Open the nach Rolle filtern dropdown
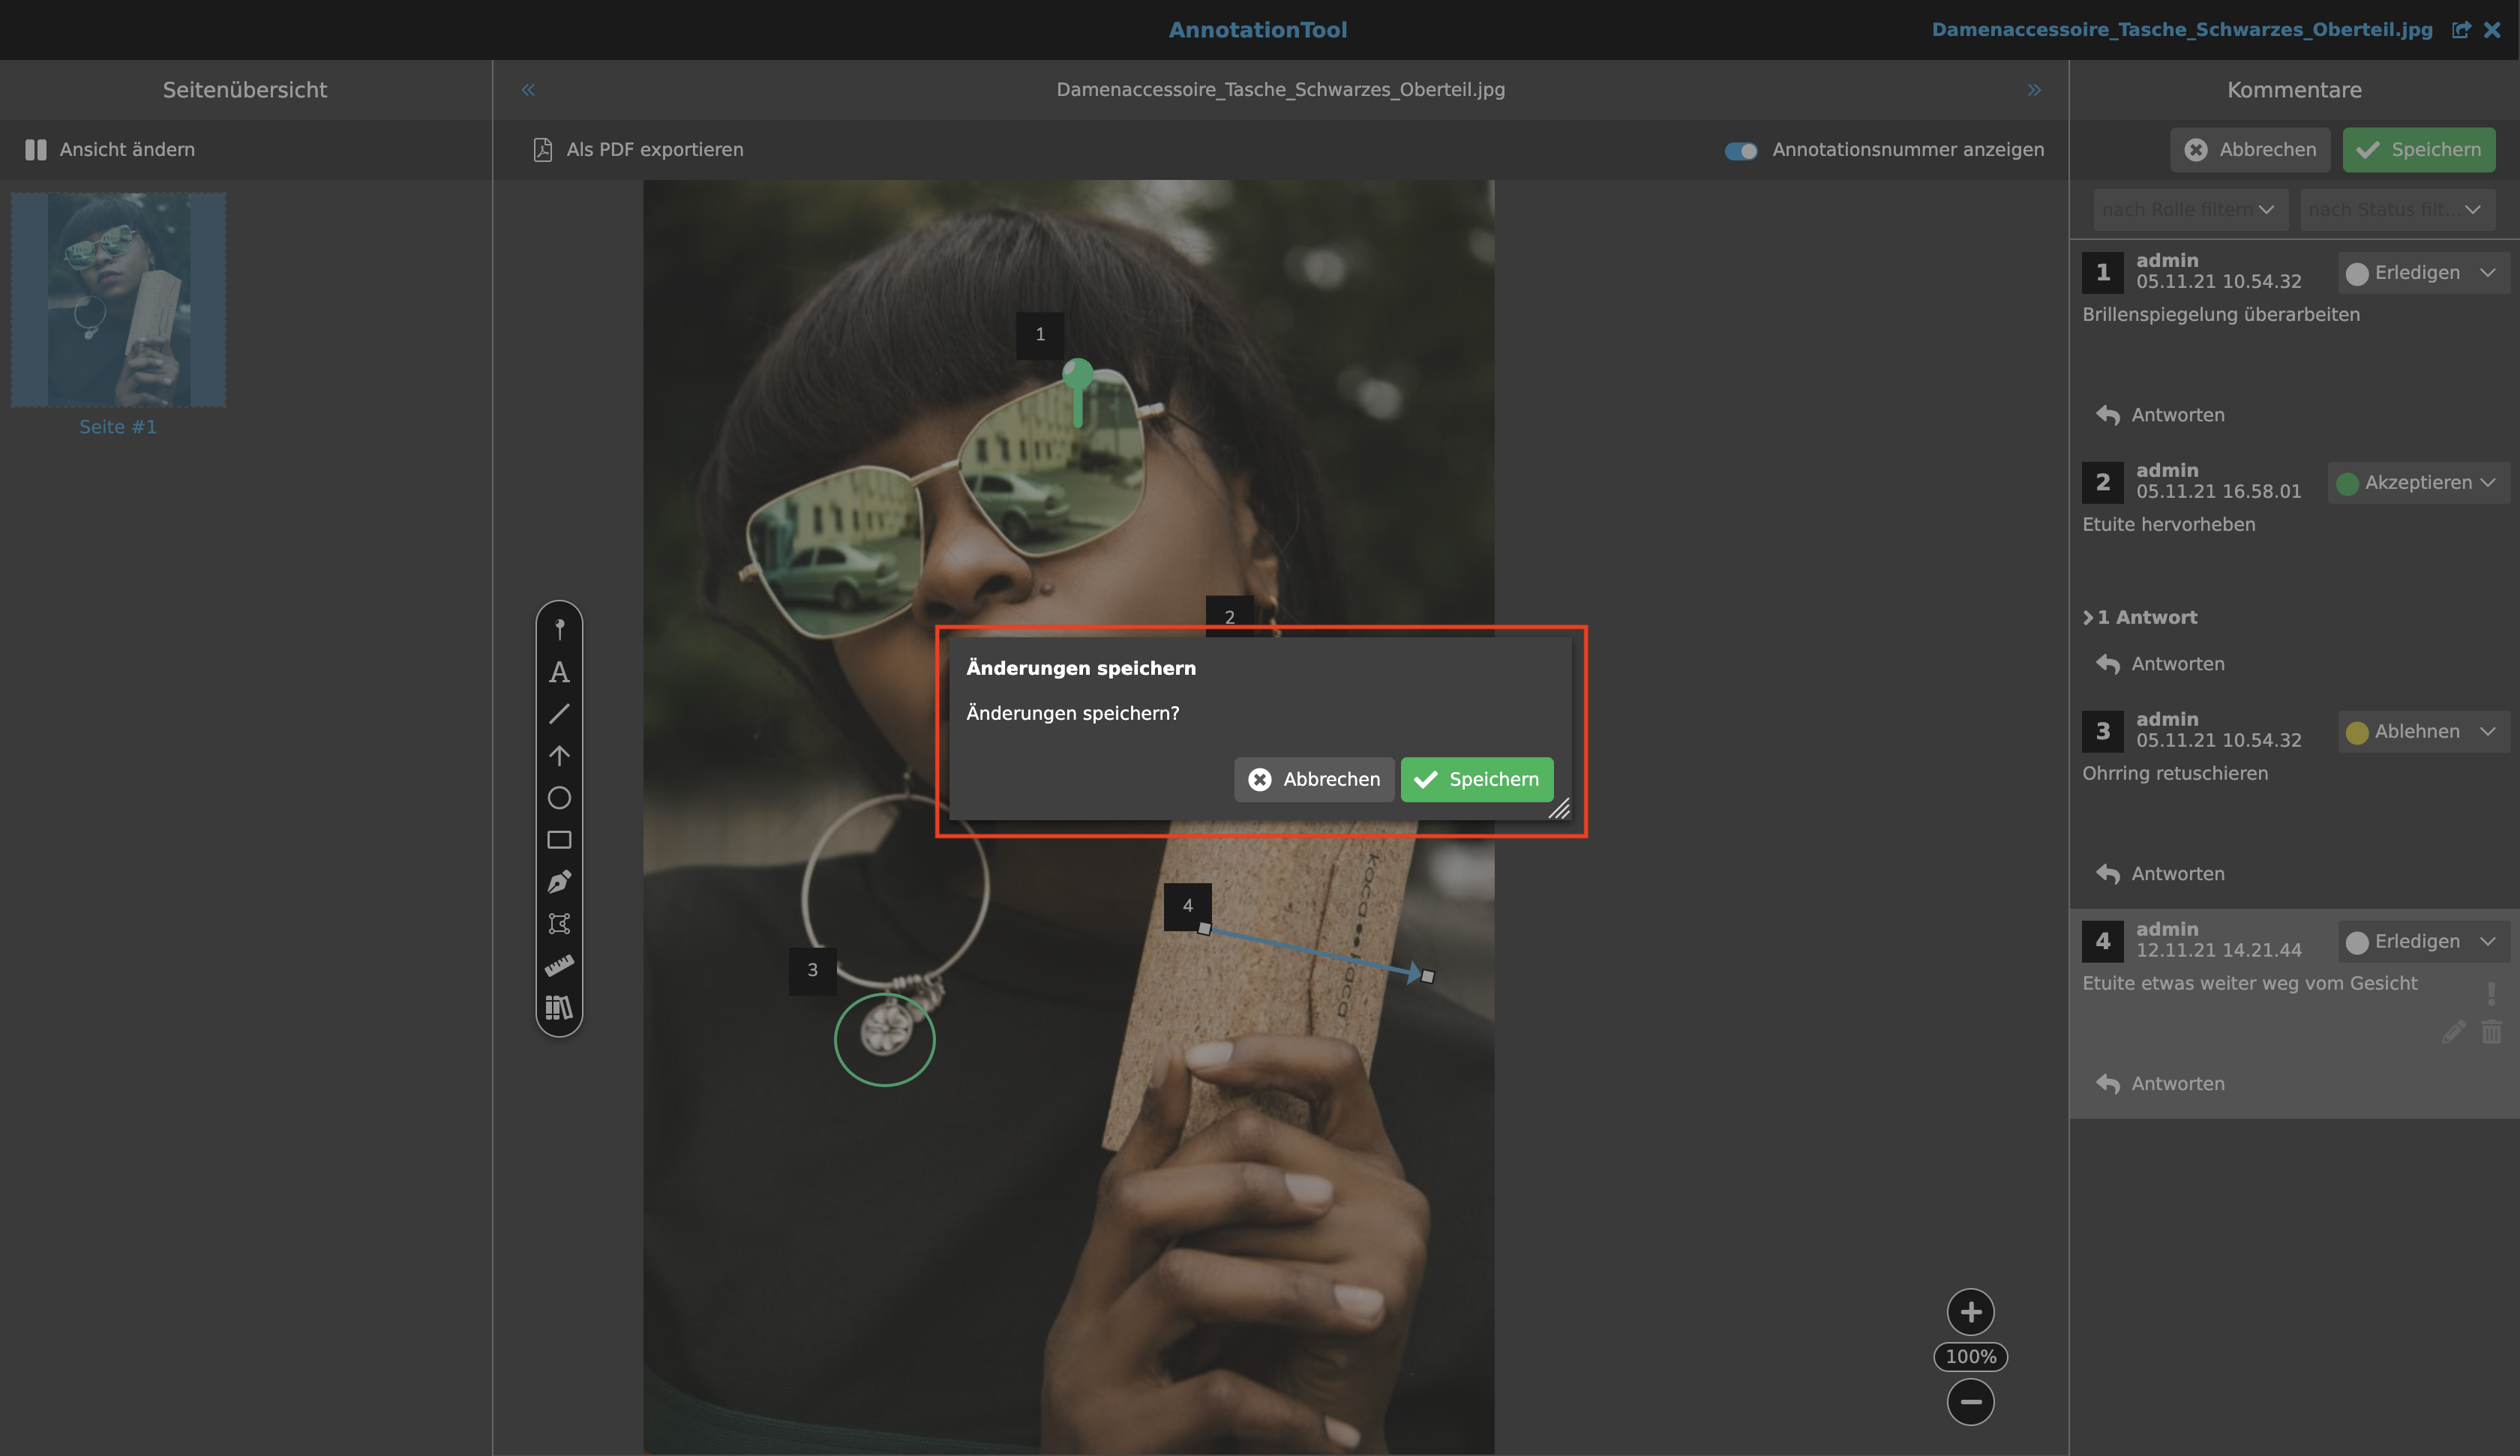This screenshot has width=2520, height=1456. coord(2189,209)
